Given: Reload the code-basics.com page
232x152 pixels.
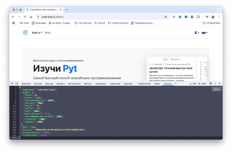Looking at the screenshot, I should [x=25, y=17].
